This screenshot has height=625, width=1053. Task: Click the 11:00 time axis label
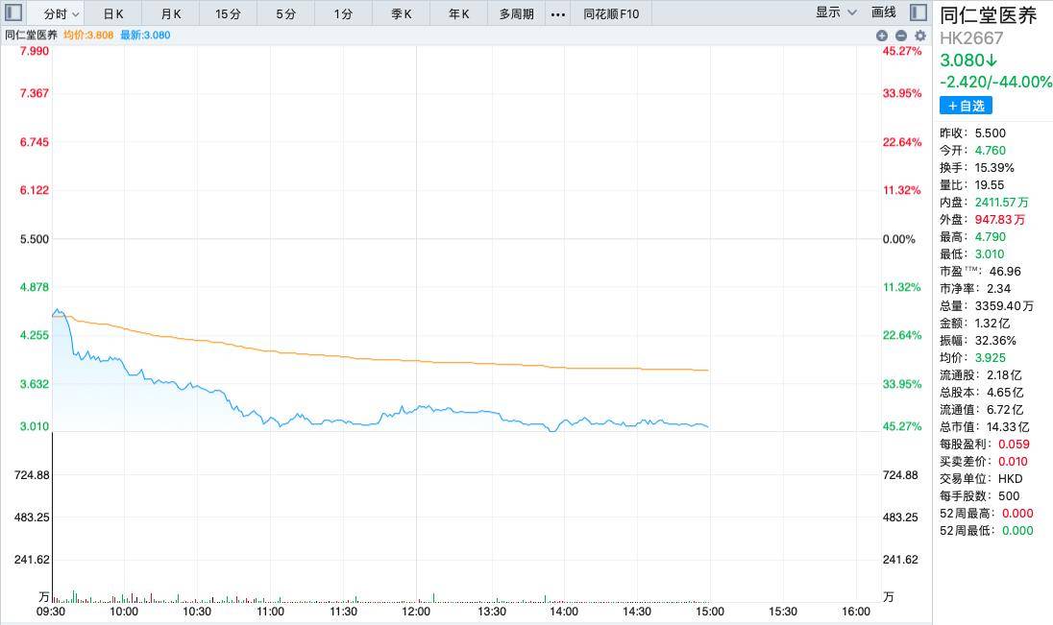point(270,612)
